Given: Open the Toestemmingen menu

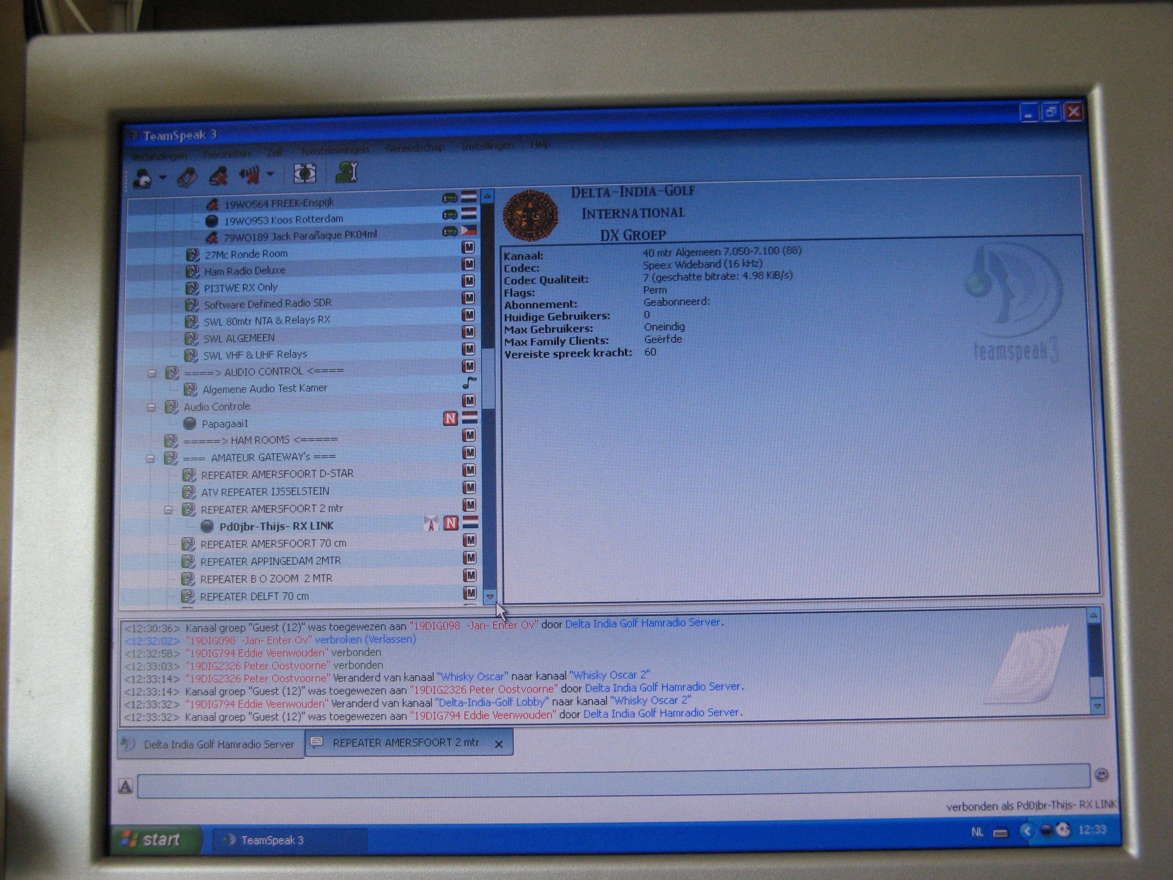Looking at the screenshot, I should (x=334, y=150).
